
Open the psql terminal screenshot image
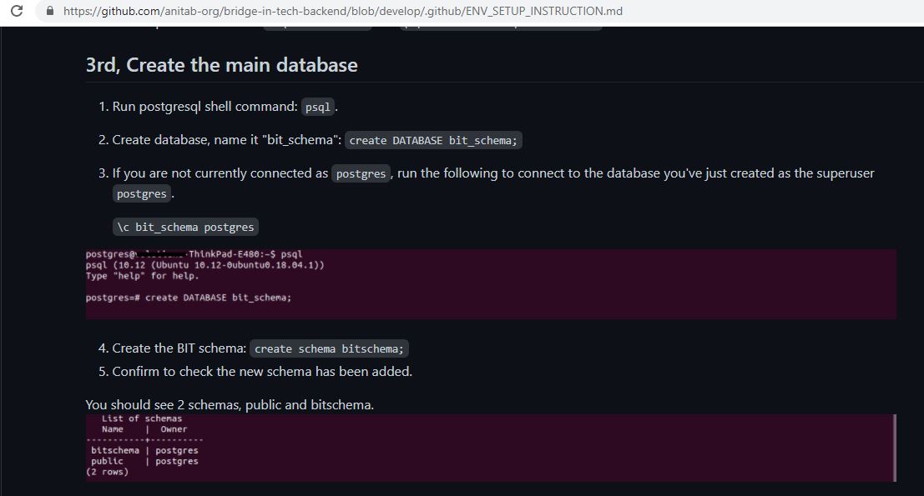[x=491, y=283]
